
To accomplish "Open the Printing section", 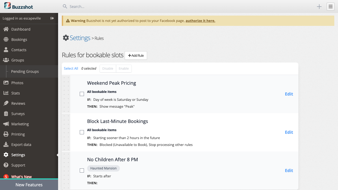I will click(x=18, y=134).
